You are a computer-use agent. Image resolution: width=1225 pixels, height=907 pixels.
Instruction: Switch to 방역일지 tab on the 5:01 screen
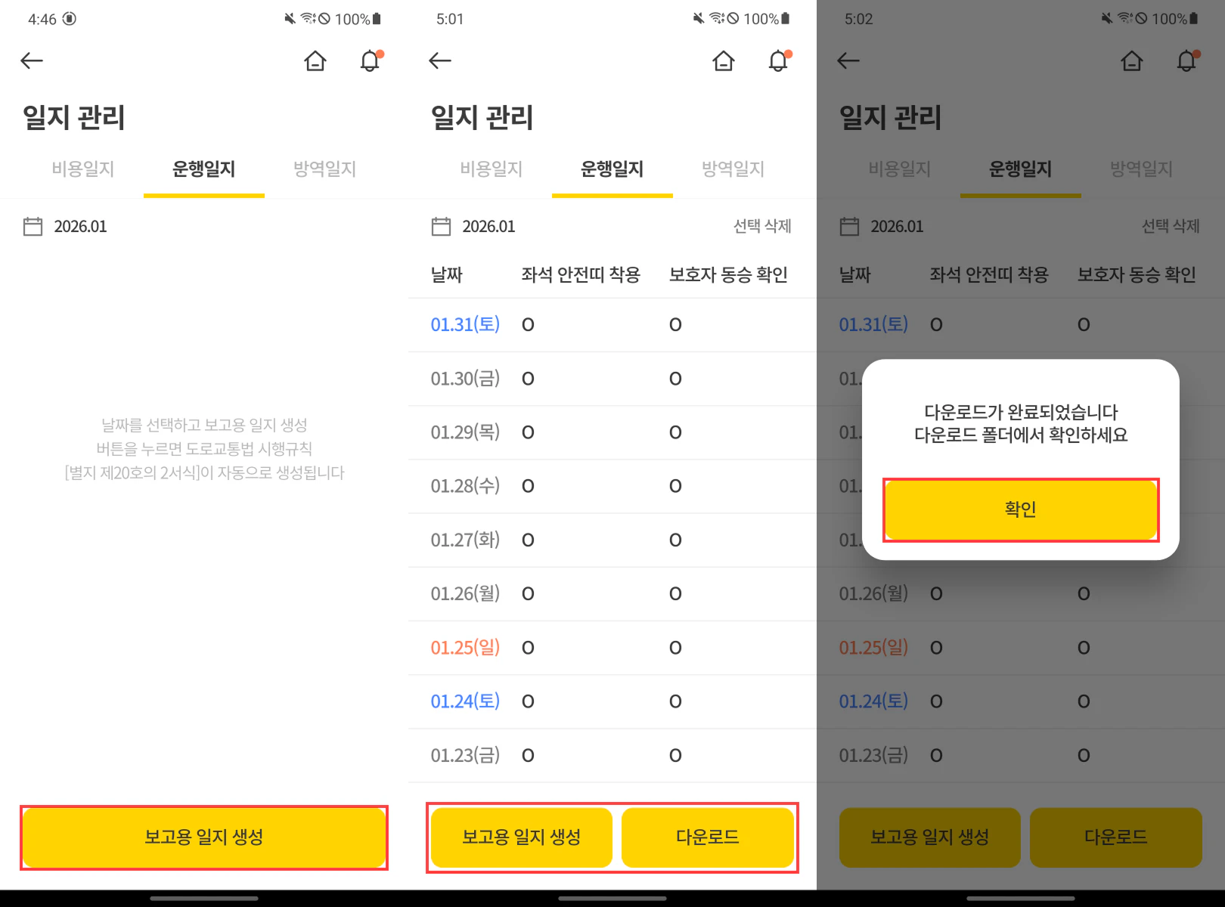click(733, 169)
